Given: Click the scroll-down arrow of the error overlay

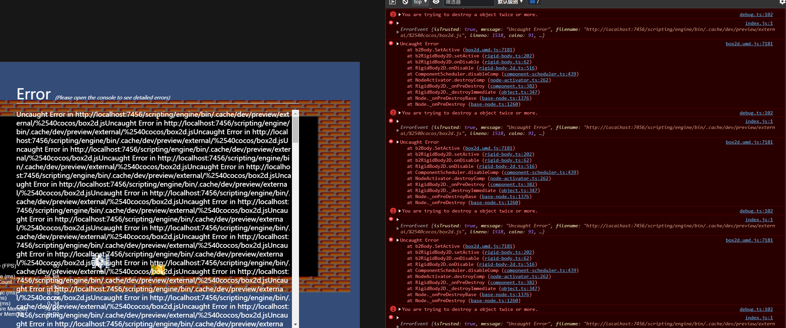Looking at the screenshot, I should click(x=295, y=324).
